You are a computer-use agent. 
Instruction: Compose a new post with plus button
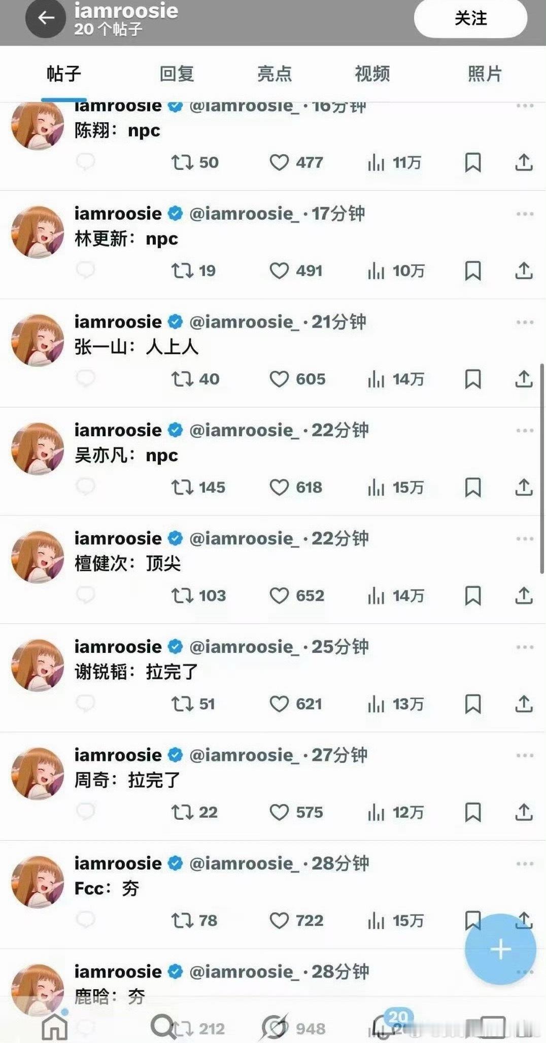point(500,949)
